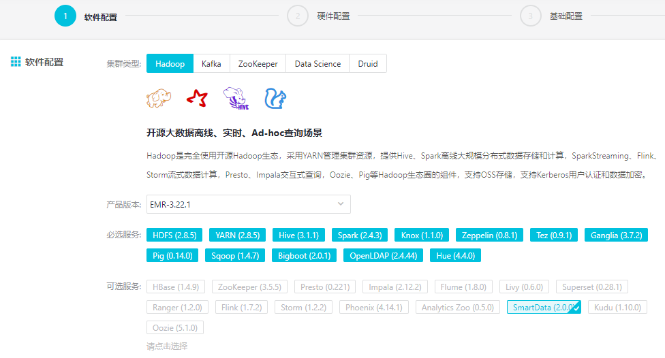Viewport: 665px width, 358px height.
Task: Click the 必选服务 label
Action: coord(123,234)
